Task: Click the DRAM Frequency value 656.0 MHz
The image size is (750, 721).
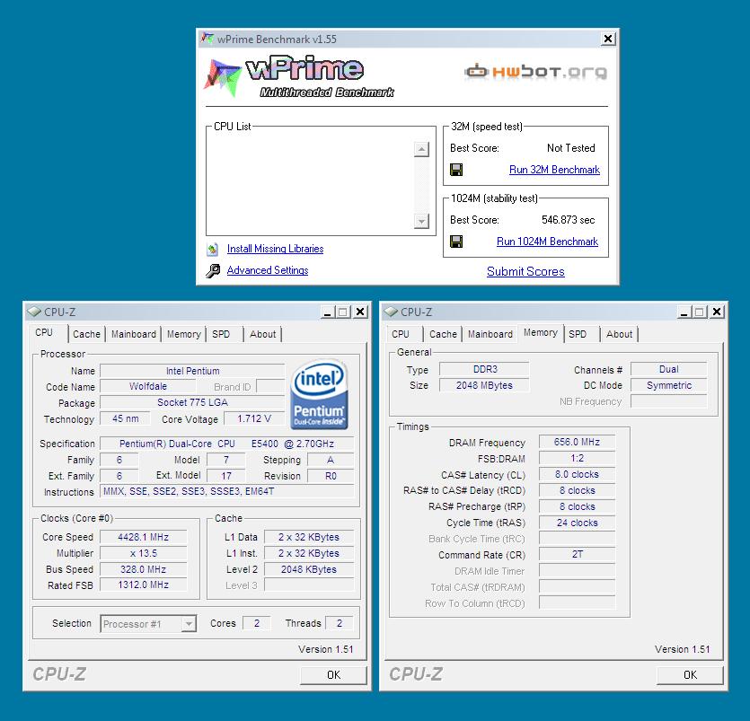Action: click(577, 442)
